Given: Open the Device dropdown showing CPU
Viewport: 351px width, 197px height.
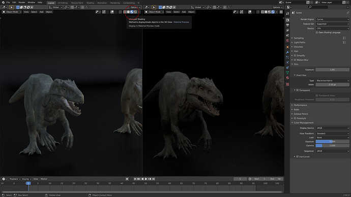Looking at the screenshot, I should tap(332, 28).
